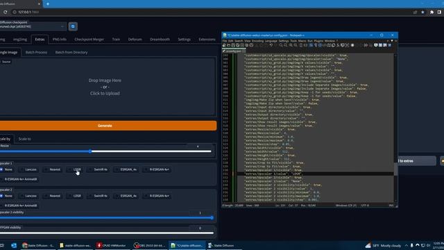Click the Find icon in Notepad++ toolbar
This screenshot has height=250, width=444.
[281, 45]
